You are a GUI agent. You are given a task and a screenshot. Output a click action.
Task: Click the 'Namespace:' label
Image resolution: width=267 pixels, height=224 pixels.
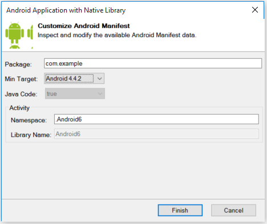pyautogui.click(x=29, y=120)
